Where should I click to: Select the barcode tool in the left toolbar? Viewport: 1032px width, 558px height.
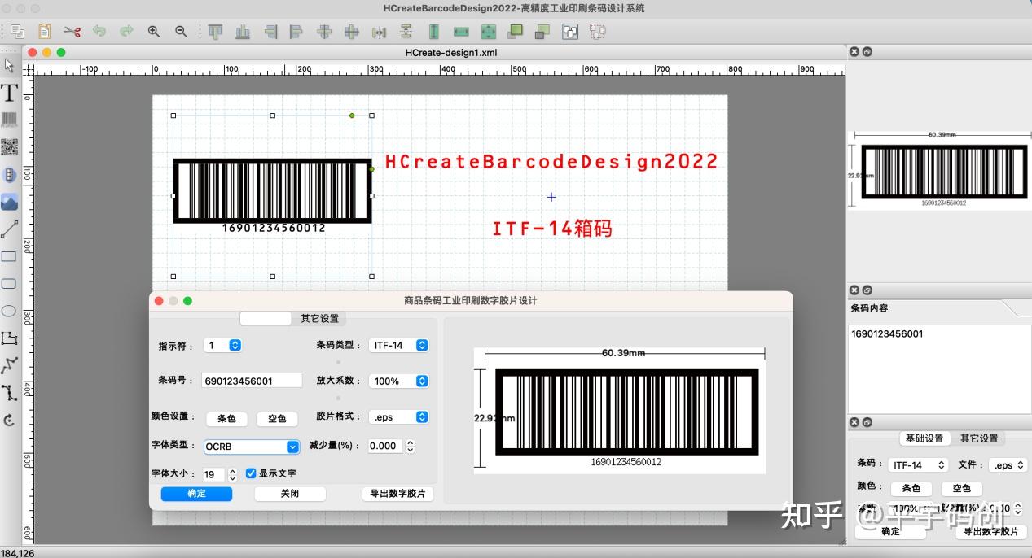pyautogui.click(x=11, y=120)
